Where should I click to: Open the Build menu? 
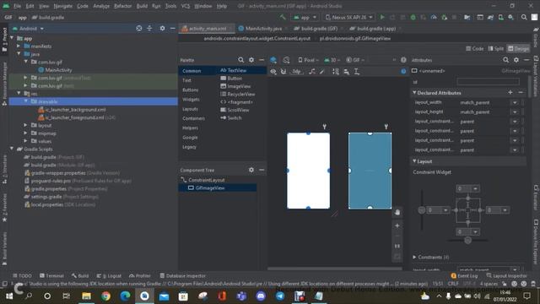pos(142,6)
